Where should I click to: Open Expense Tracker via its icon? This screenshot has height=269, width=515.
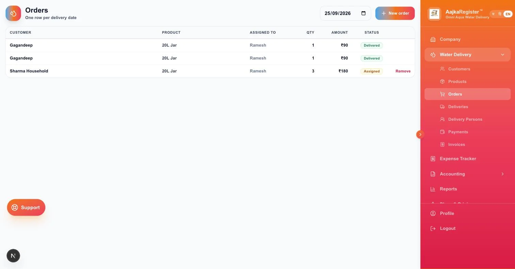(x=433, y=159)
